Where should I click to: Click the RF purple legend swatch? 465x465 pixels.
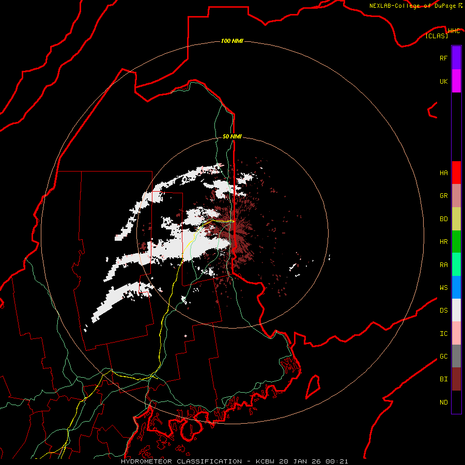(x=456, y=58)
